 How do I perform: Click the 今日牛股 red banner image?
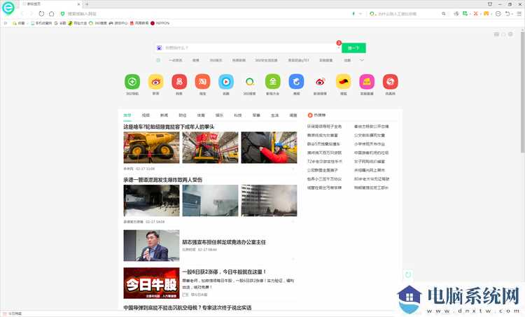click(x=151, y=283)
